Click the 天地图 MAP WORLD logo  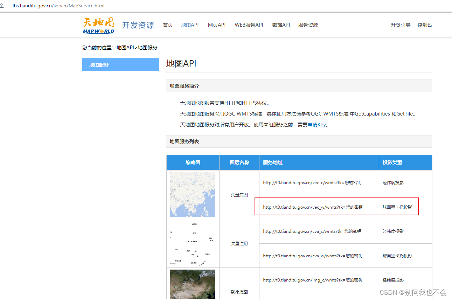(x=99, y=25)
